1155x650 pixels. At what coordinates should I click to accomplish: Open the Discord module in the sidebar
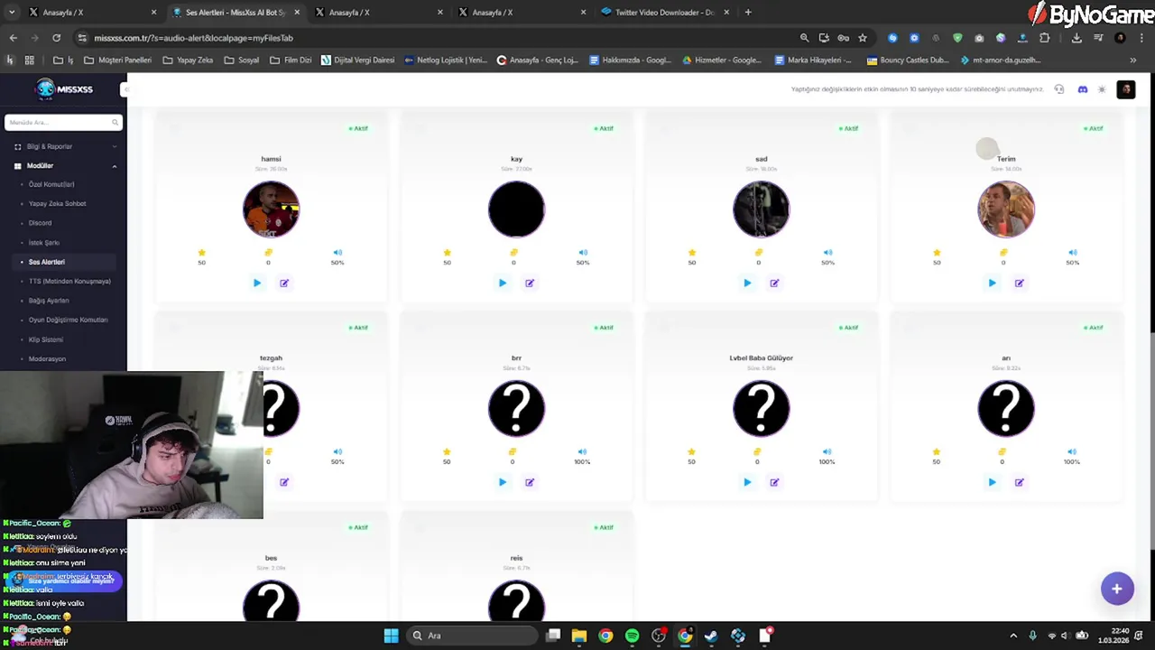tap(40, 223)
